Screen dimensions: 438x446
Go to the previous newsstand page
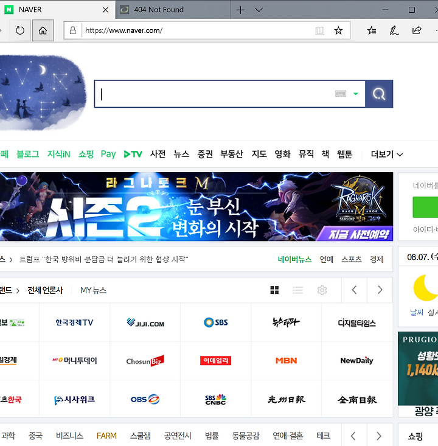tap(354, 290)
